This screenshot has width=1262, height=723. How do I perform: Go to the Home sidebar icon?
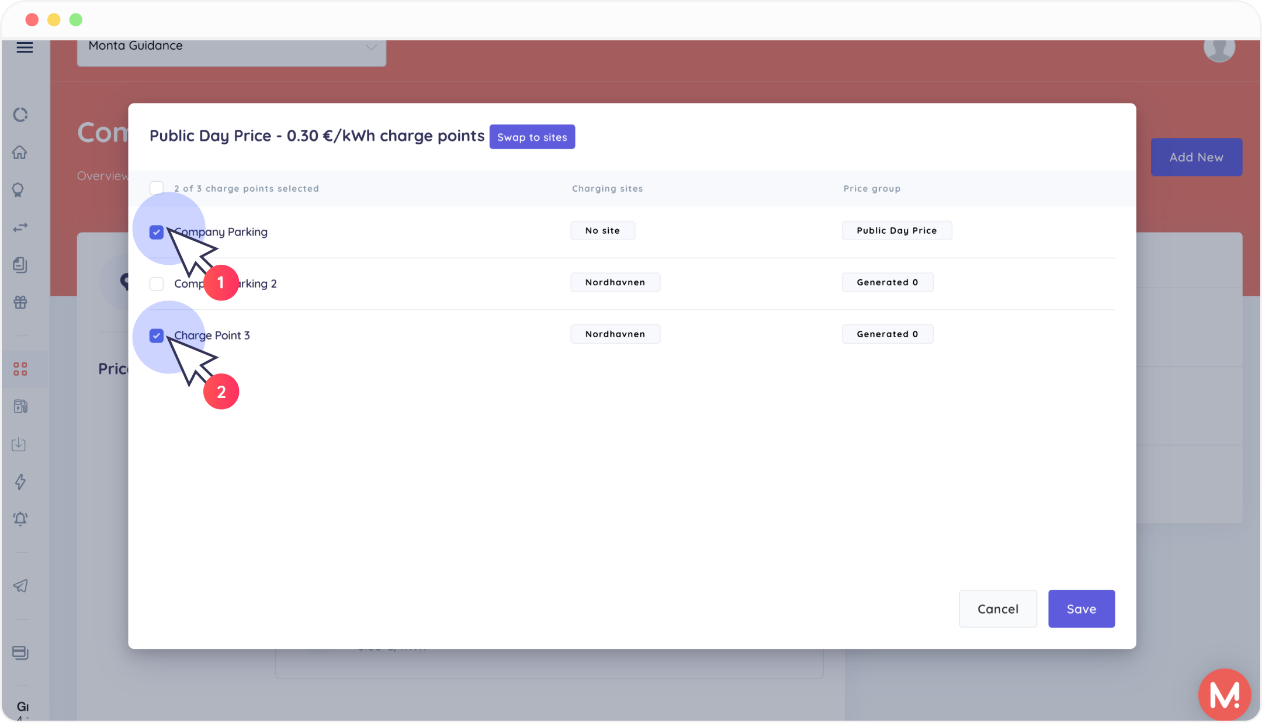[x=20, y=152]
